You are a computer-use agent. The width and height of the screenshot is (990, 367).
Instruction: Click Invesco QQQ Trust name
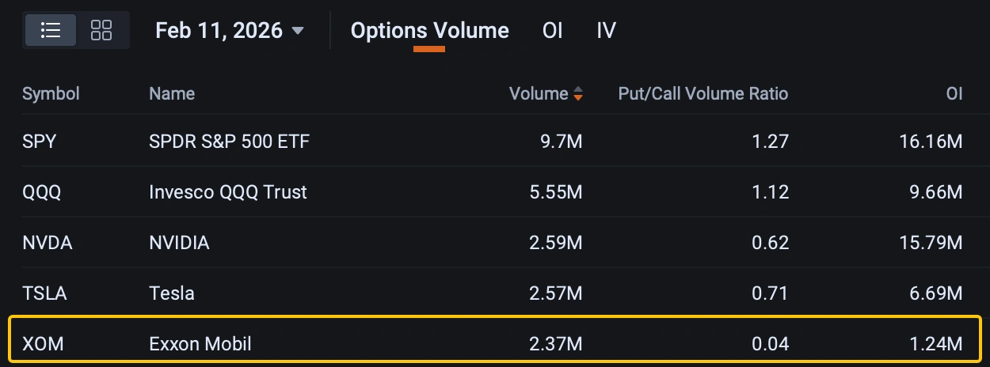(228, 192)
